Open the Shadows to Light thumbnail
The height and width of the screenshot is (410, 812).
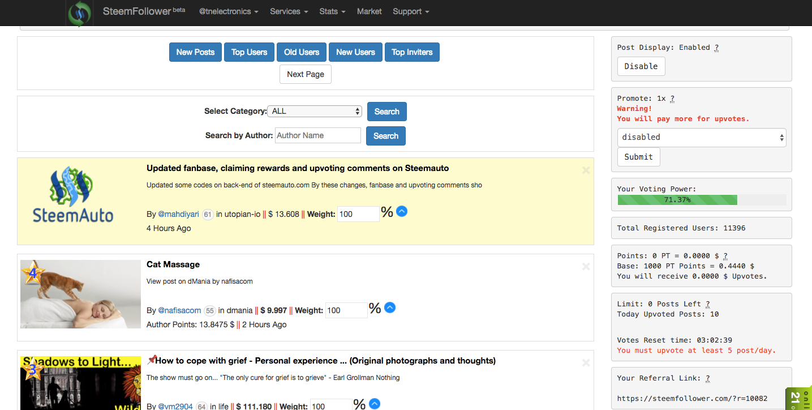click(x=80, y=383)
